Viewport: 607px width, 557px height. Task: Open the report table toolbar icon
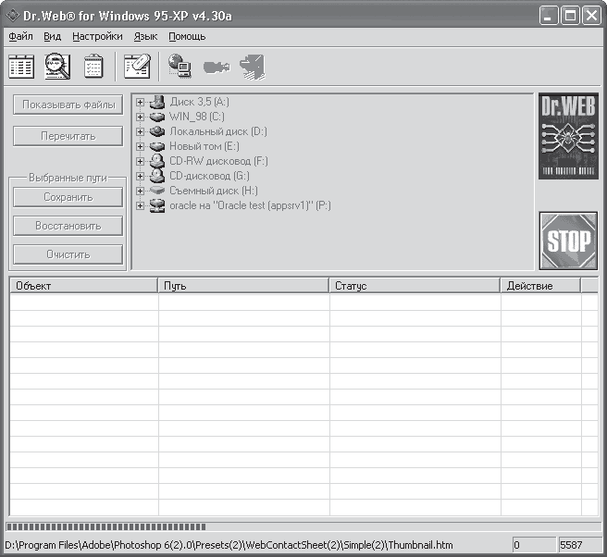21,67
